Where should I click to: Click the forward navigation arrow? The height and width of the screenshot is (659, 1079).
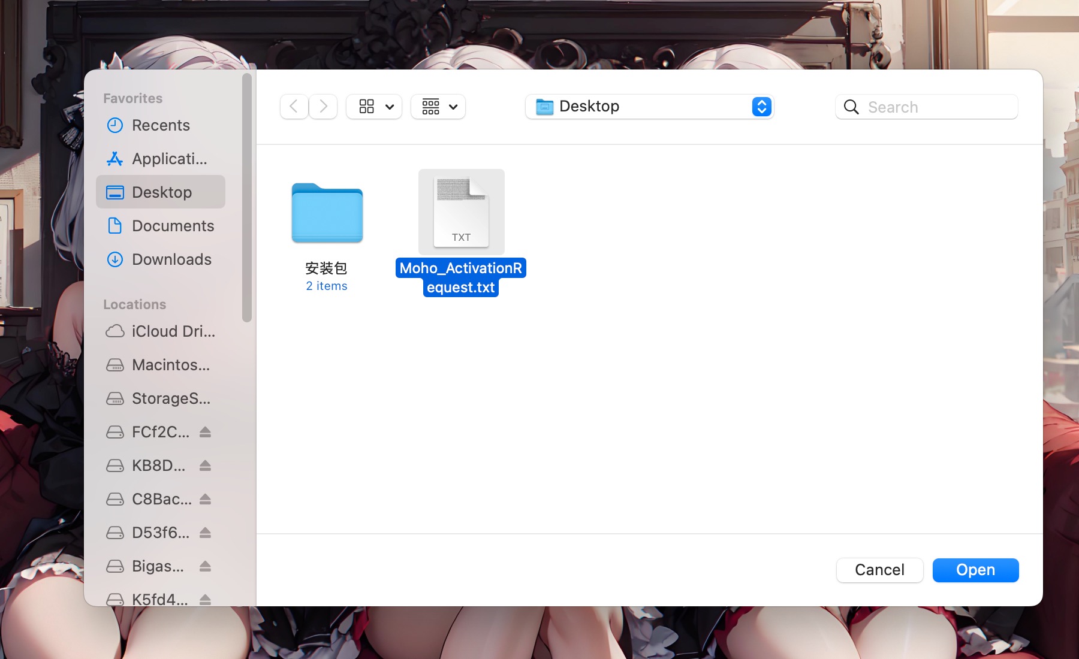click(323, 107)
